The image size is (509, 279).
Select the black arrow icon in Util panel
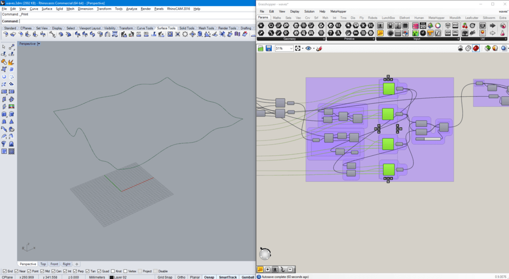point(492,25)
